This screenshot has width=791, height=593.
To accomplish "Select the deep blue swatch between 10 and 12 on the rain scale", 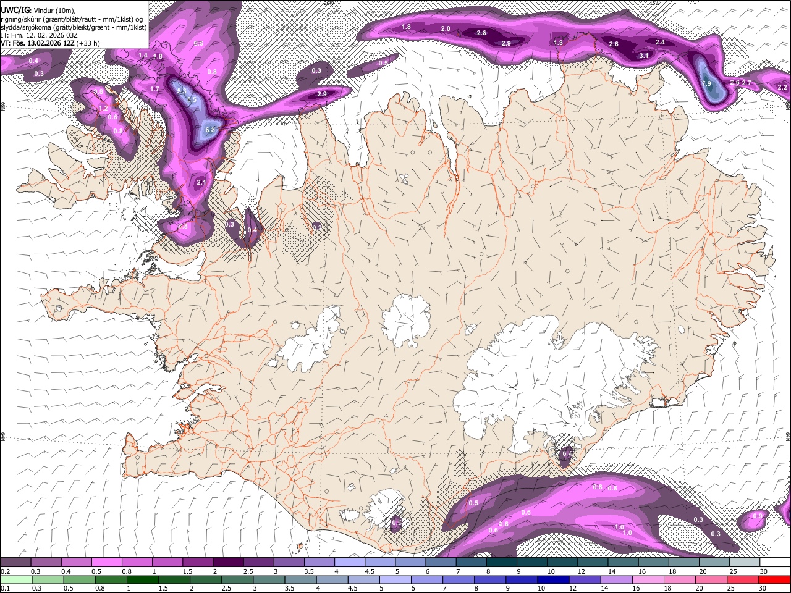I will [x=552, y=579].
